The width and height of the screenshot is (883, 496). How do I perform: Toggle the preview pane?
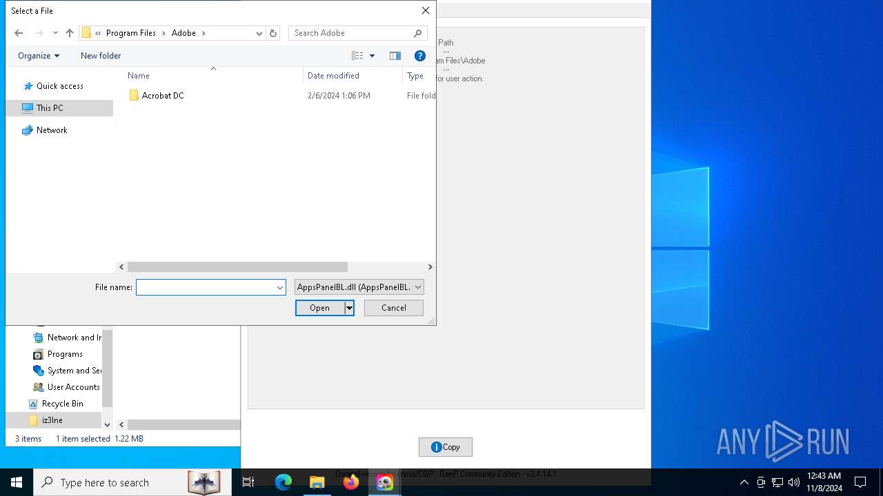pos(395,56)
